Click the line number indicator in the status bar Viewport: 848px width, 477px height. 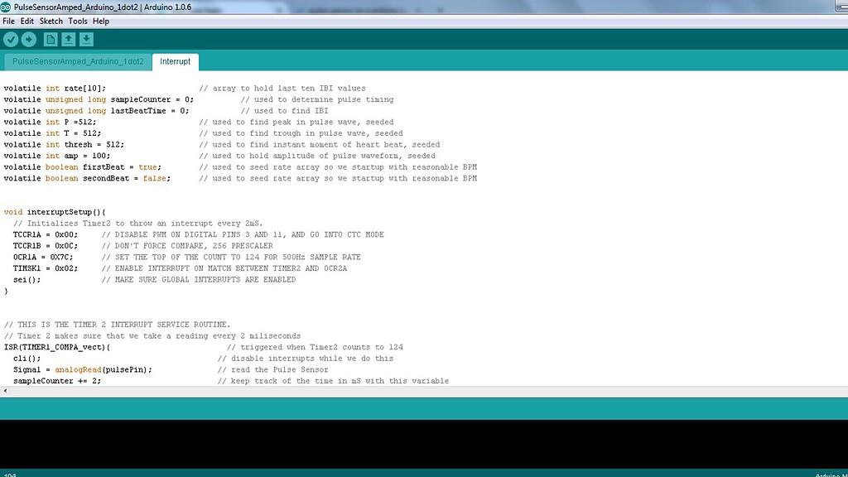pos(8,472)
